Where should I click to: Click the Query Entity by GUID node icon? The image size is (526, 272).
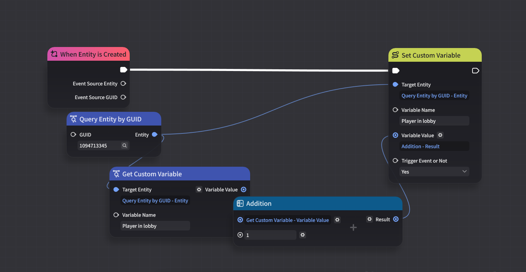(x=73, y=119)
